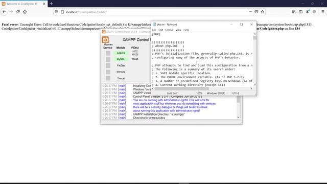Select the Apache module label

tap(121, 53)
